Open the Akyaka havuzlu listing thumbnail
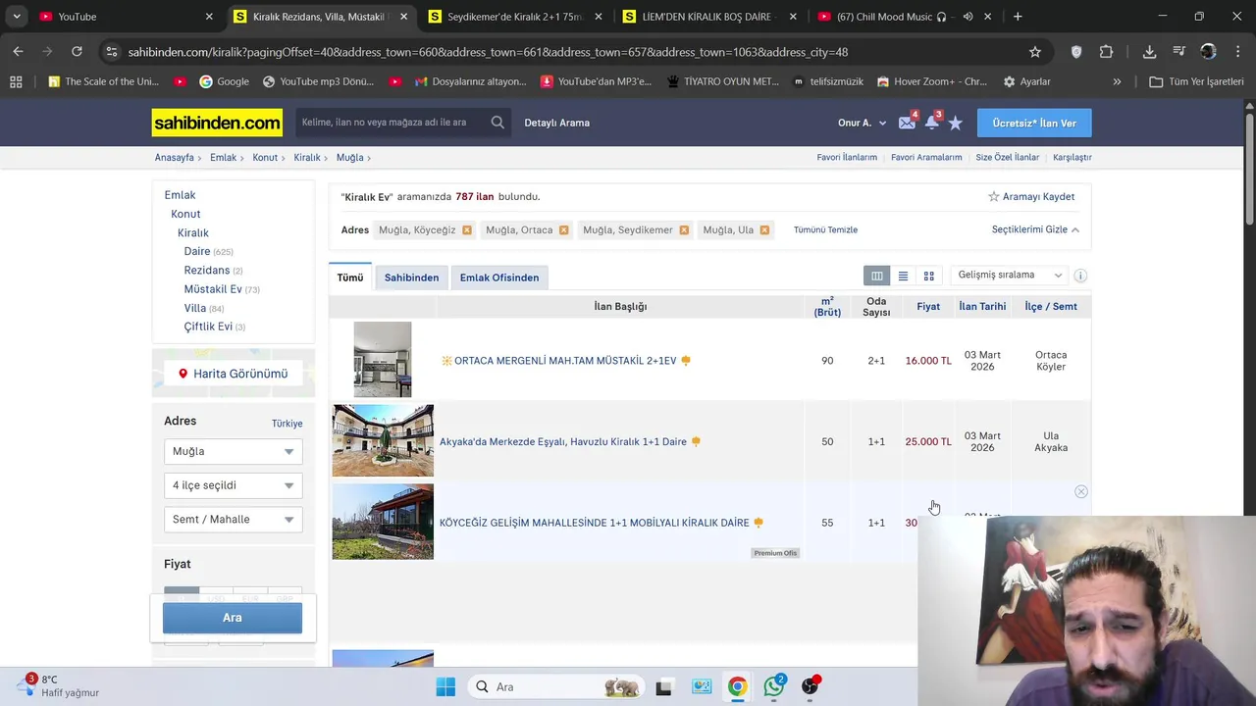The width and height of the screenshot is (1256, 706). (x=383, y=441)
